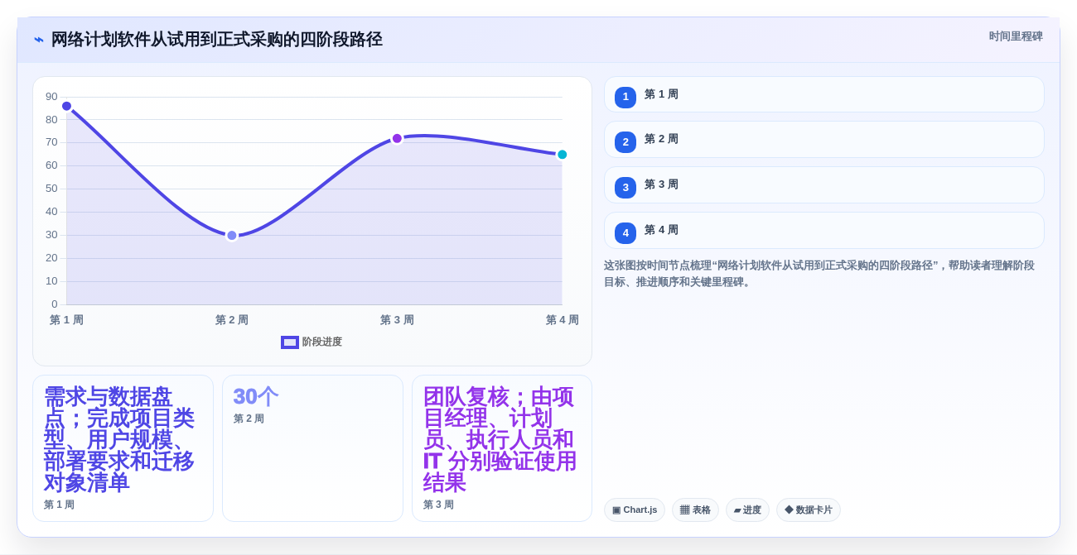Open the 第 1 周 timeline row
The height and width of the screenshot is (555, 1077).
(x=824, y=94)
